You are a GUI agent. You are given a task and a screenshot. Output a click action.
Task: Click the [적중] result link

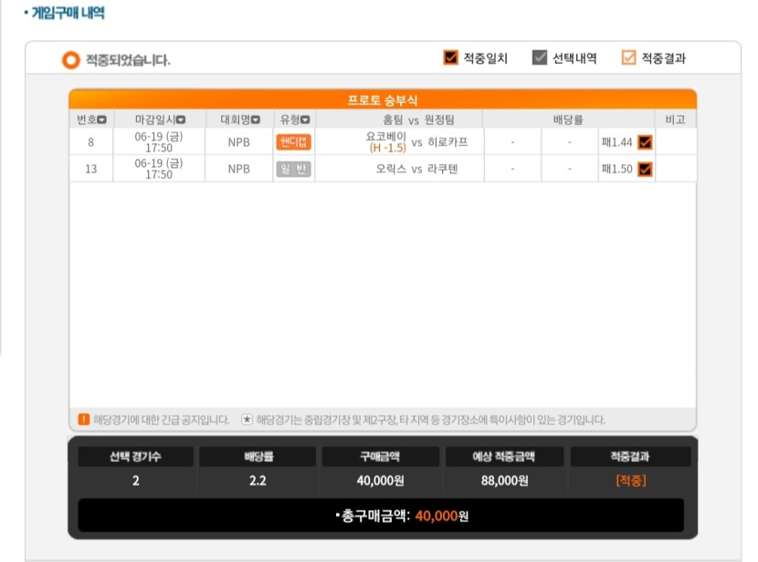click(x=631, y=481)
